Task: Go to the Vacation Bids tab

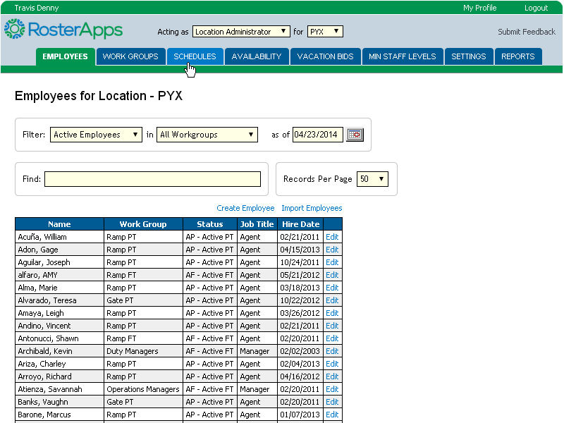Action: 325,56
